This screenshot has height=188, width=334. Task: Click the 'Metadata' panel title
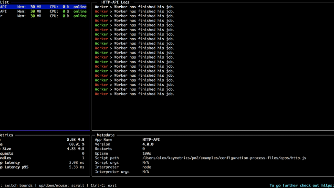click(x=105, y=135)
